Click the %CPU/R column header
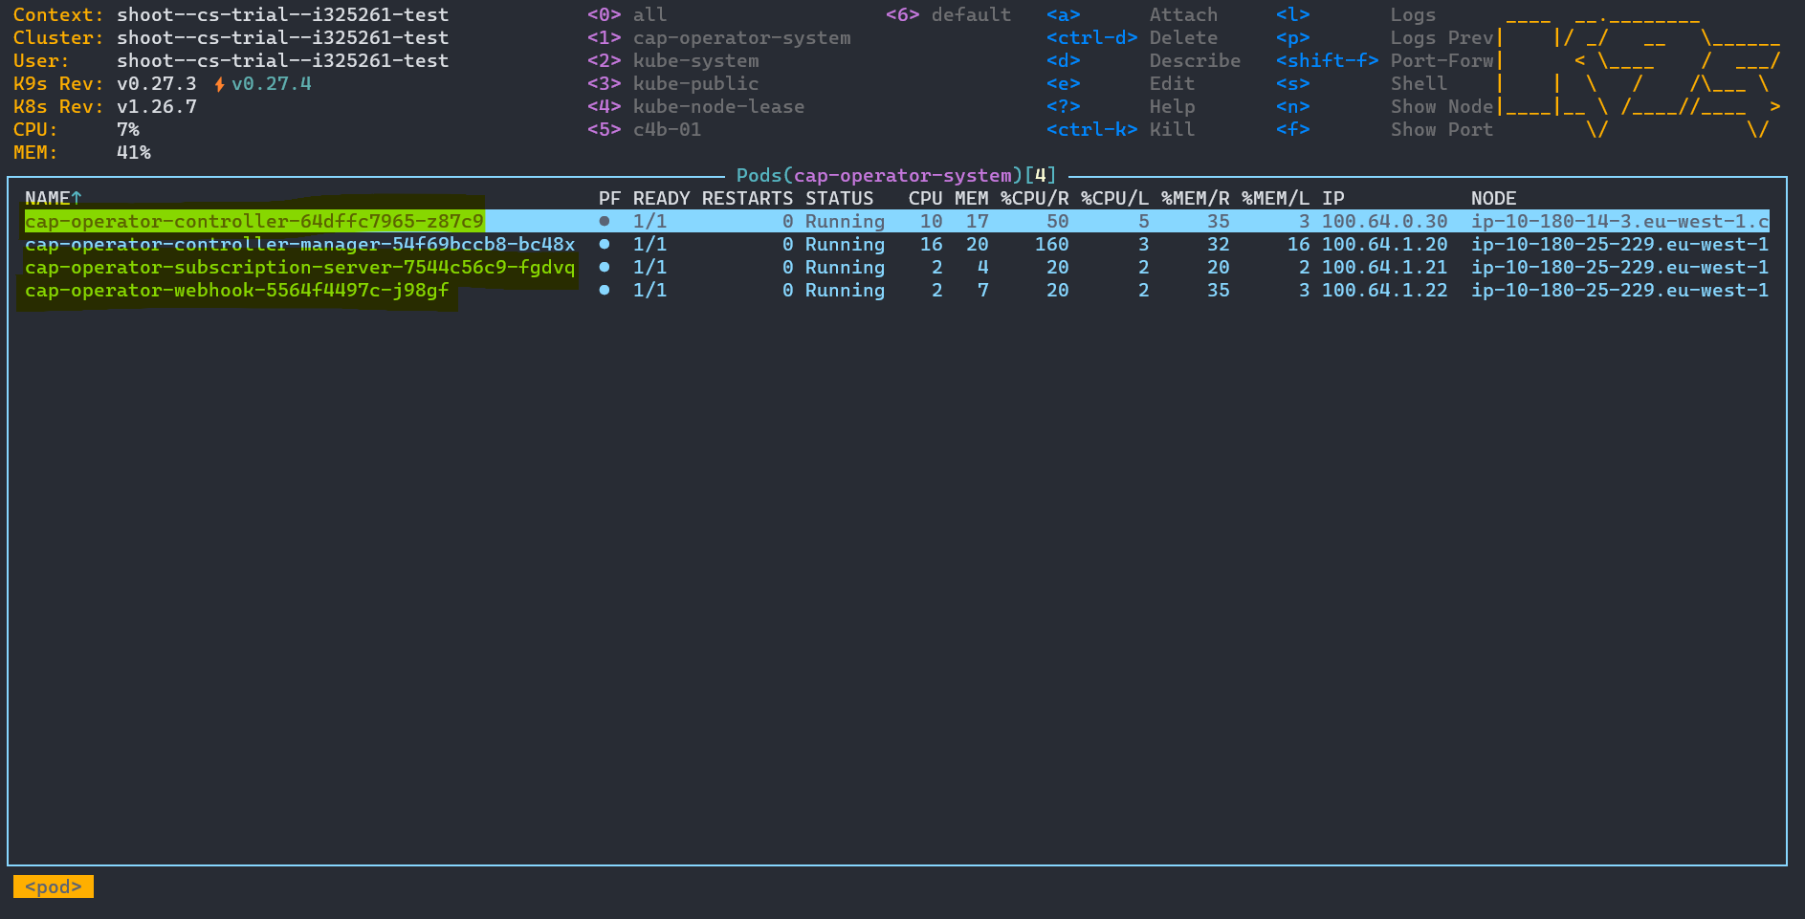This screenshot has height=919, width=1805. click(1035, 198)
